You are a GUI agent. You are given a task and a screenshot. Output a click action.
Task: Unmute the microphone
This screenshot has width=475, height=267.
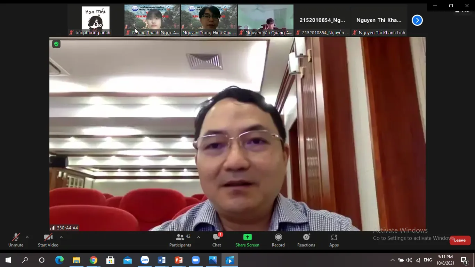tap(16, 240)
